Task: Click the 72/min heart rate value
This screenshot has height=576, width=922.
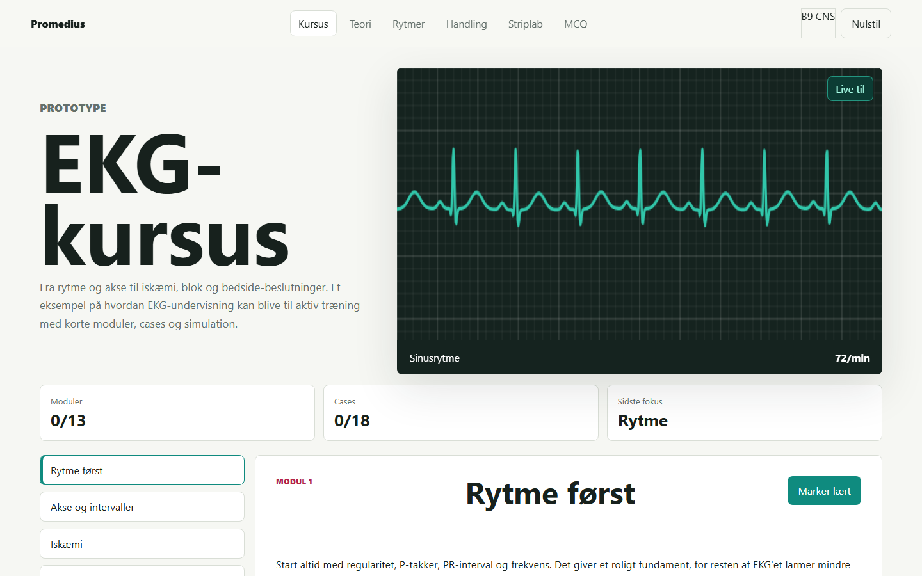Action: (x=852, y=358)
